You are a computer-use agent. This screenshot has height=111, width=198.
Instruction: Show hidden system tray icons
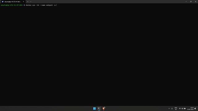(169, 109)
